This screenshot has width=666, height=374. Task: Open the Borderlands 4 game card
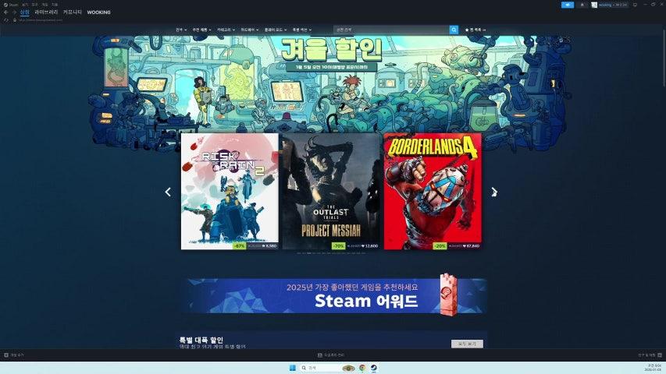click(x=433, y=191)
